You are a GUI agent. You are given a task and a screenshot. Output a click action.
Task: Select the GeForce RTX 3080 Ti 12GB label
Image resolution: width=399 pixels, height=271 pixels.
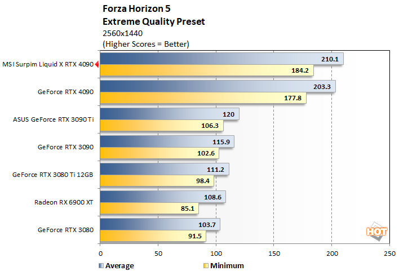(52, 175)
